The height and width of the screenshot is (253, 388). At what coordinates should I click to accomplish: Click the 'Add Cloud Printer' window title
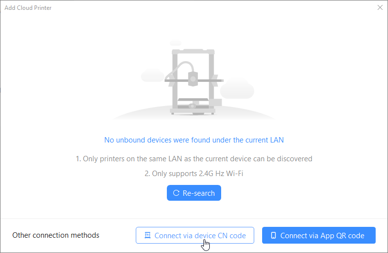tap(28, 8)
